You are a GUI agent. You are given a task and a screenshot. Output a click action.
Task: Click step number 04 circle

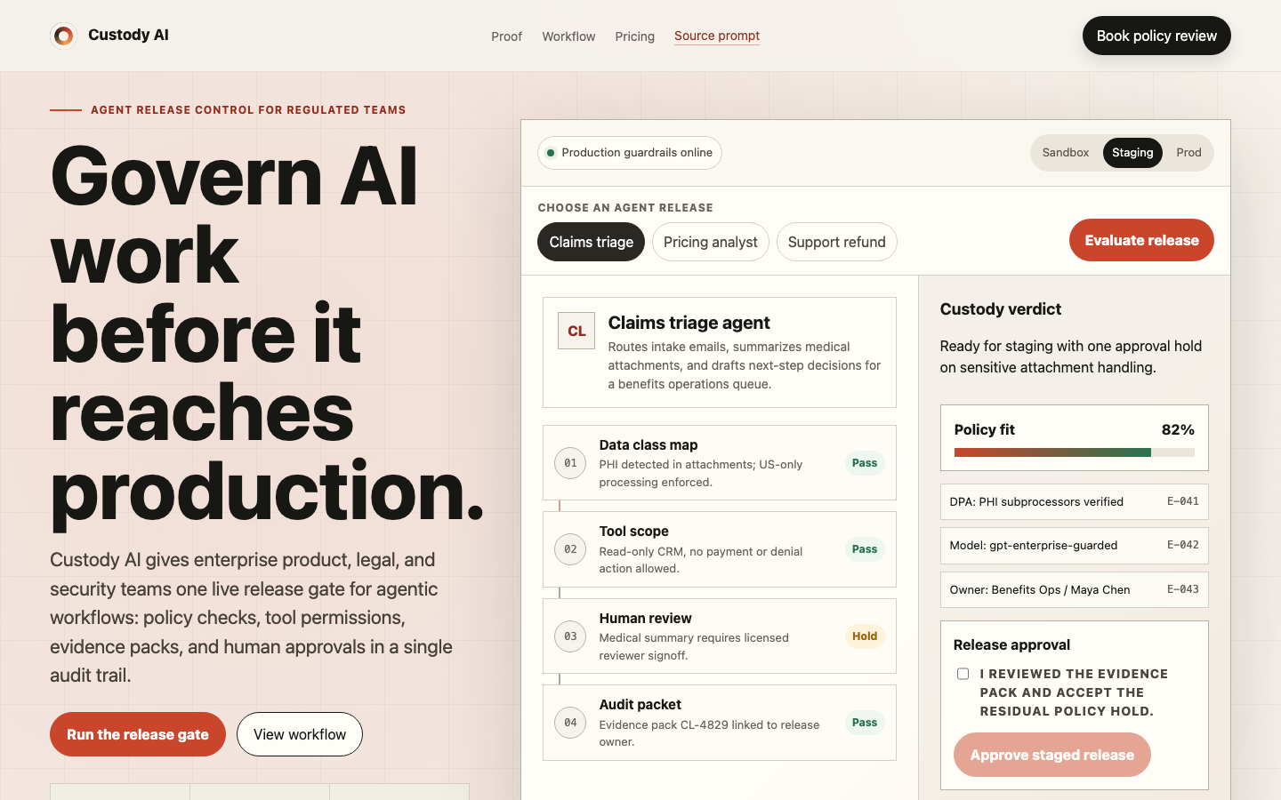click(x=570, y=723)
